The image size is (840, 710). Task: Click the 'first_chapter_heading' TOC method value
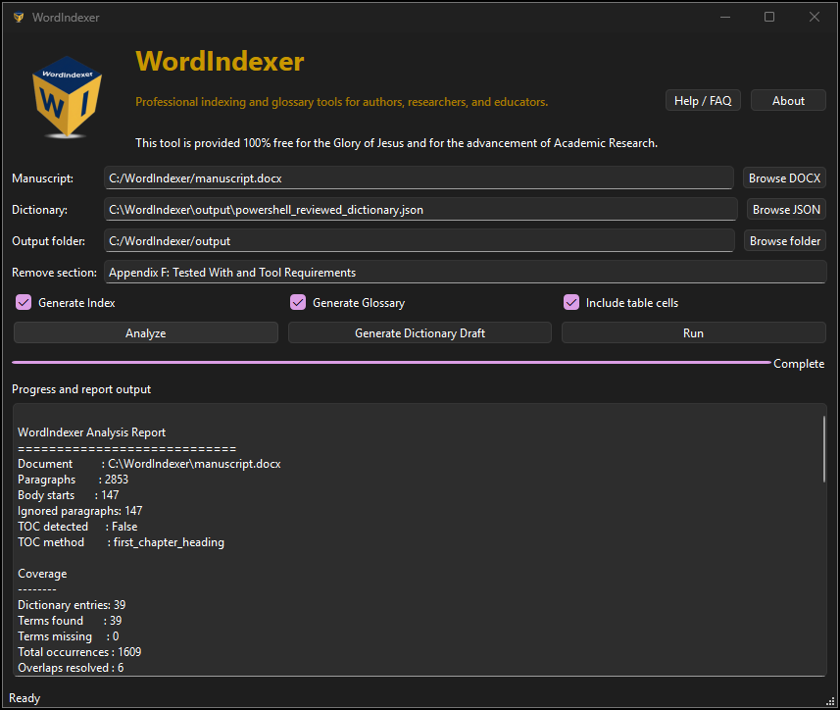pyautogui.click(x=169, y=542)
